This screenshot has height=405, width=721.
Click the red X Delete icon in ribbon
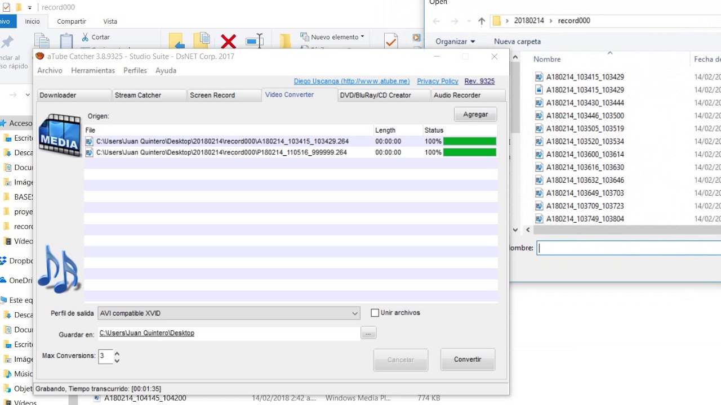[228, 42]
